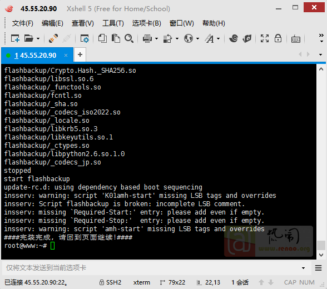Open the session Properties icon

85,38
